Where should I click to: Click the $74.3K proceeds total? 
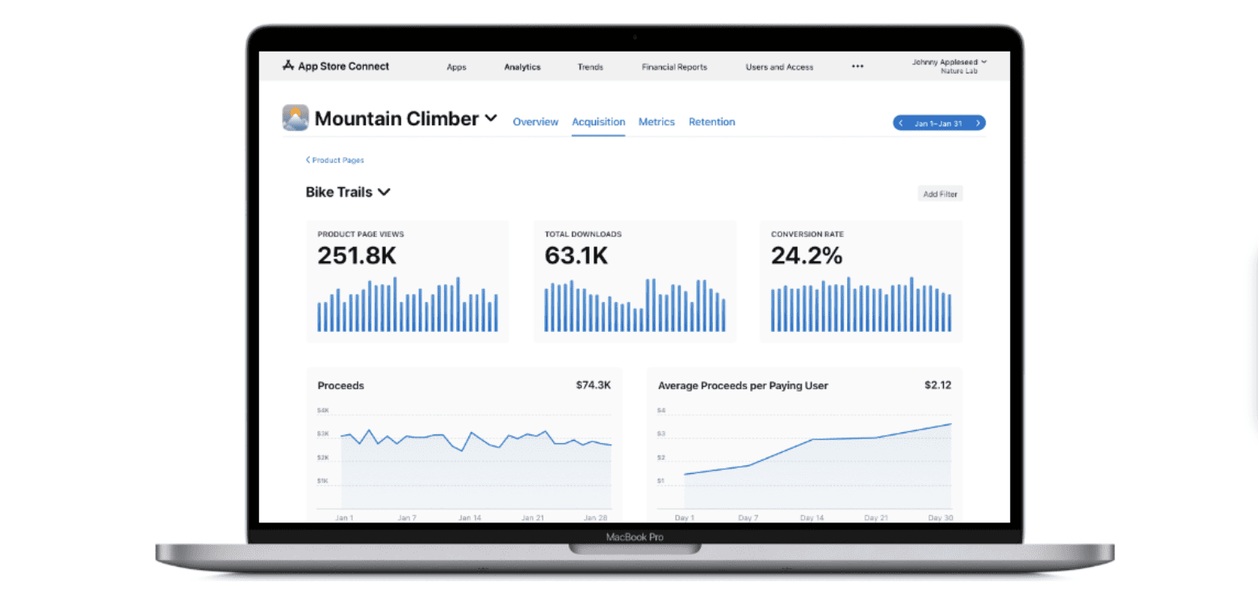click(x=593, y=385)
